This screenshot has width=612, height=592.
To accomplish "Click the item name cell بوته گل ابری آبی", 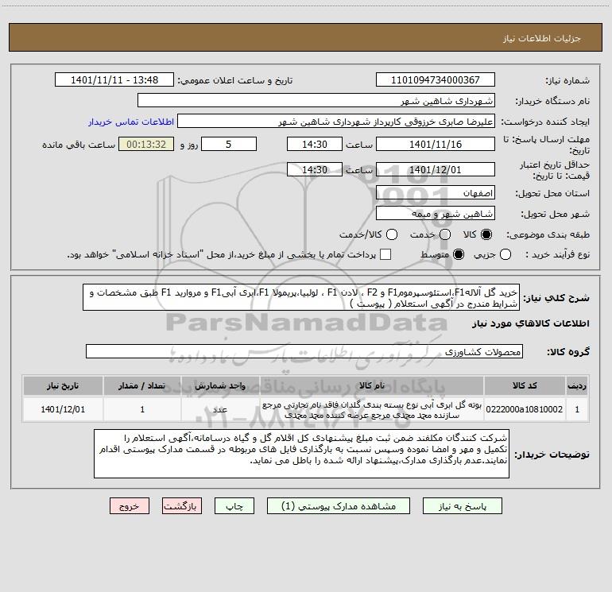I will tap(372, 409).
